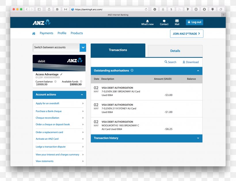
Task: Click JOIN ANZ E*TRADE button
Action: [186, 34]
